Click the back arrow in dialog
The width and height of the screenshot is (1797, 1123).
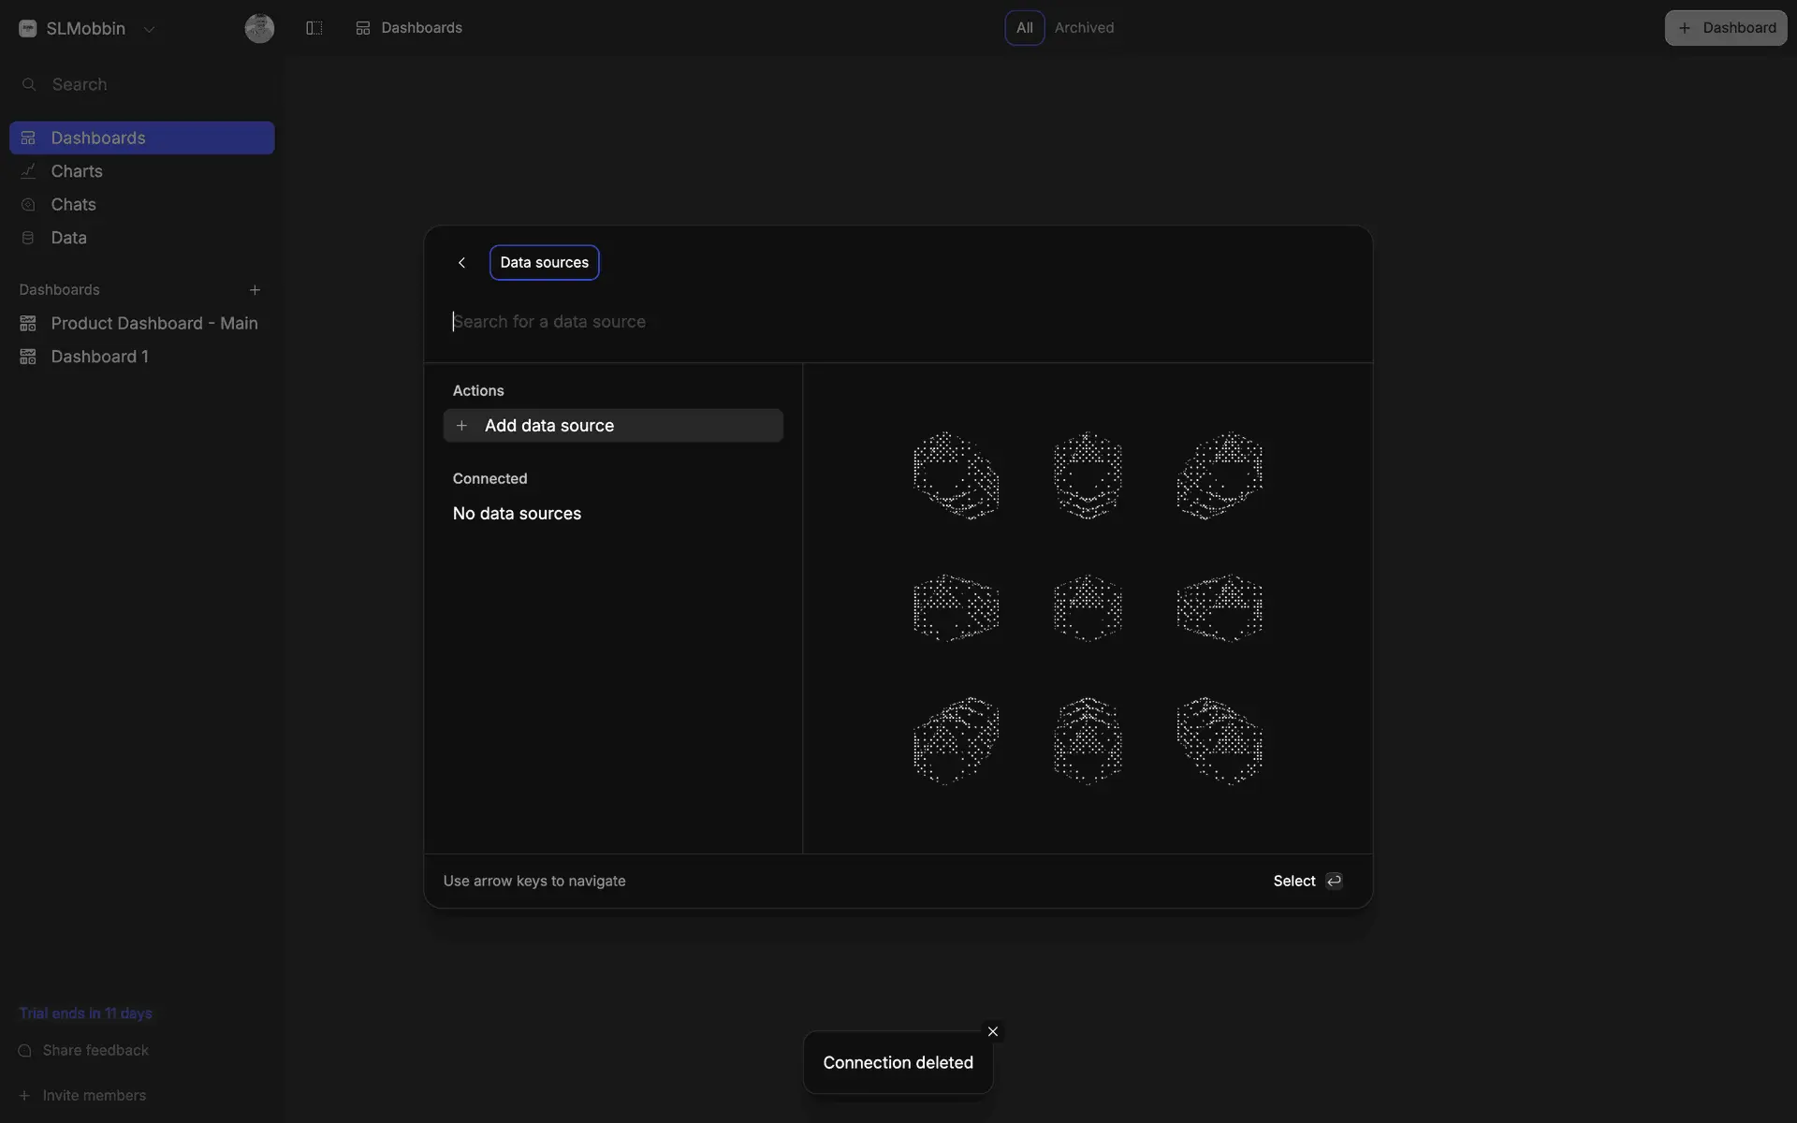(461, 263)
